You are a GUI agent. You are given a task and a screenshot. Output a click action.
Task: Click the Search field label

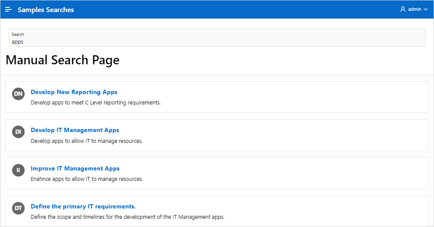(18, 34)
